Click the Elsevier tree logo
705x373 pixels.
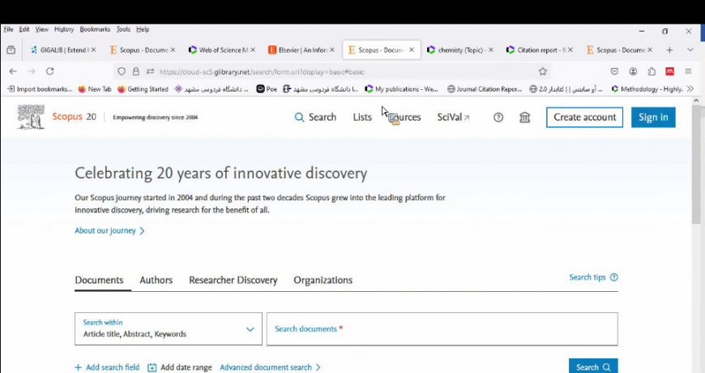(31, 117)
